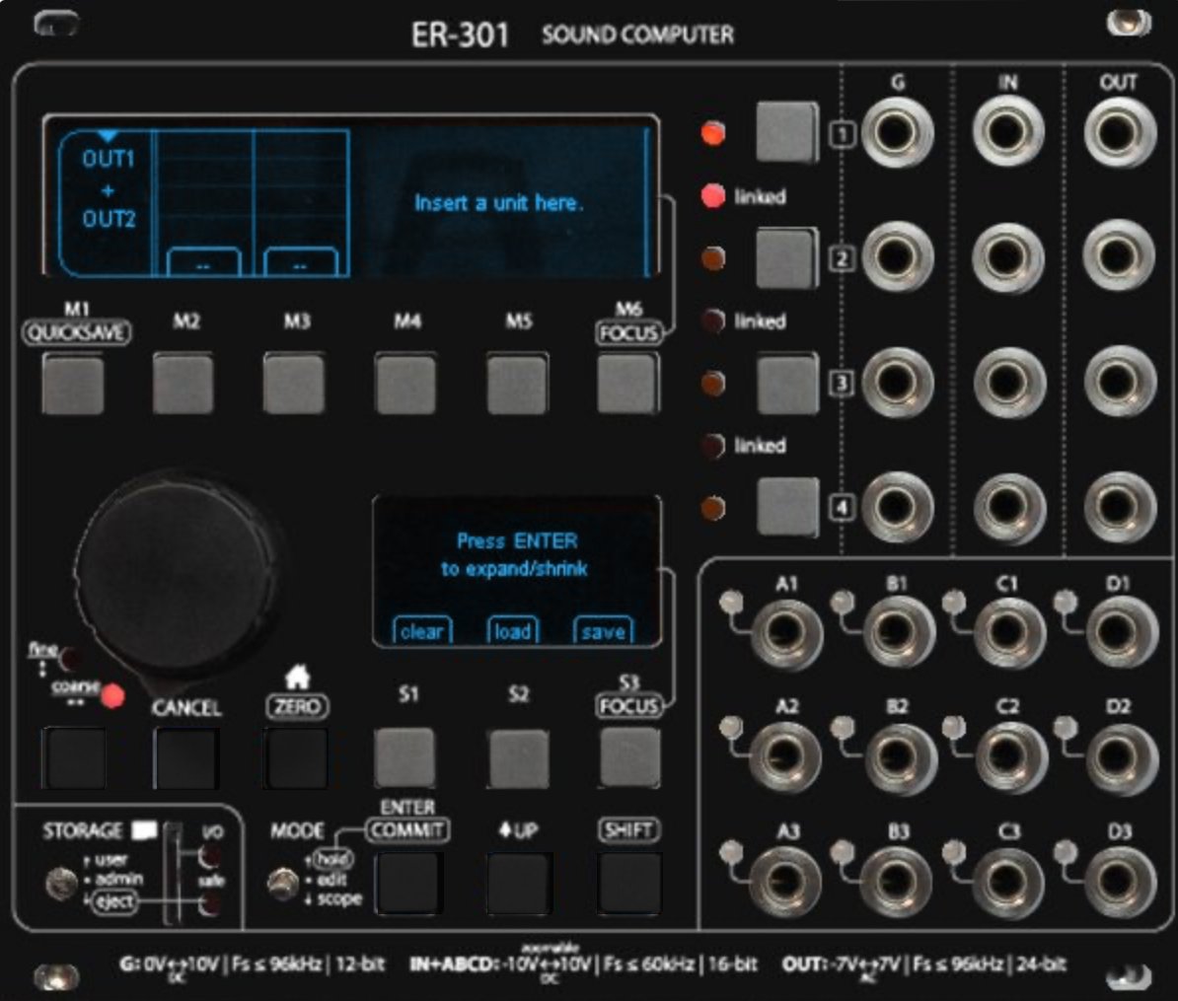Viewport: 1178px width, 1001px height.
Task: Click the G4 gate input jack
Action: coord(897,508)
